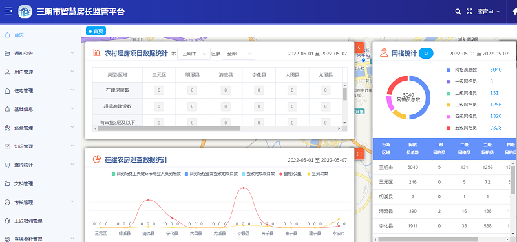Refresh 网格统计 with the blue button

coord(426,53)
